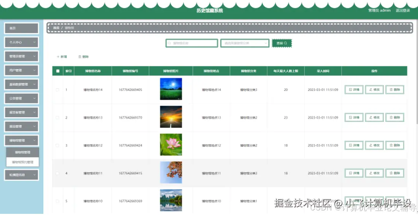This screenshot has height=215, width=418.
Task: Click the vertical scrollbar on the right
Action: coord(416,72)
